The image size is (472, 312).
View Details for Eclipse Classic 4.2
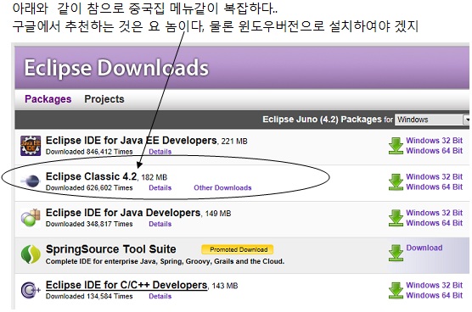pyautogui.click(x=160, y=188)
